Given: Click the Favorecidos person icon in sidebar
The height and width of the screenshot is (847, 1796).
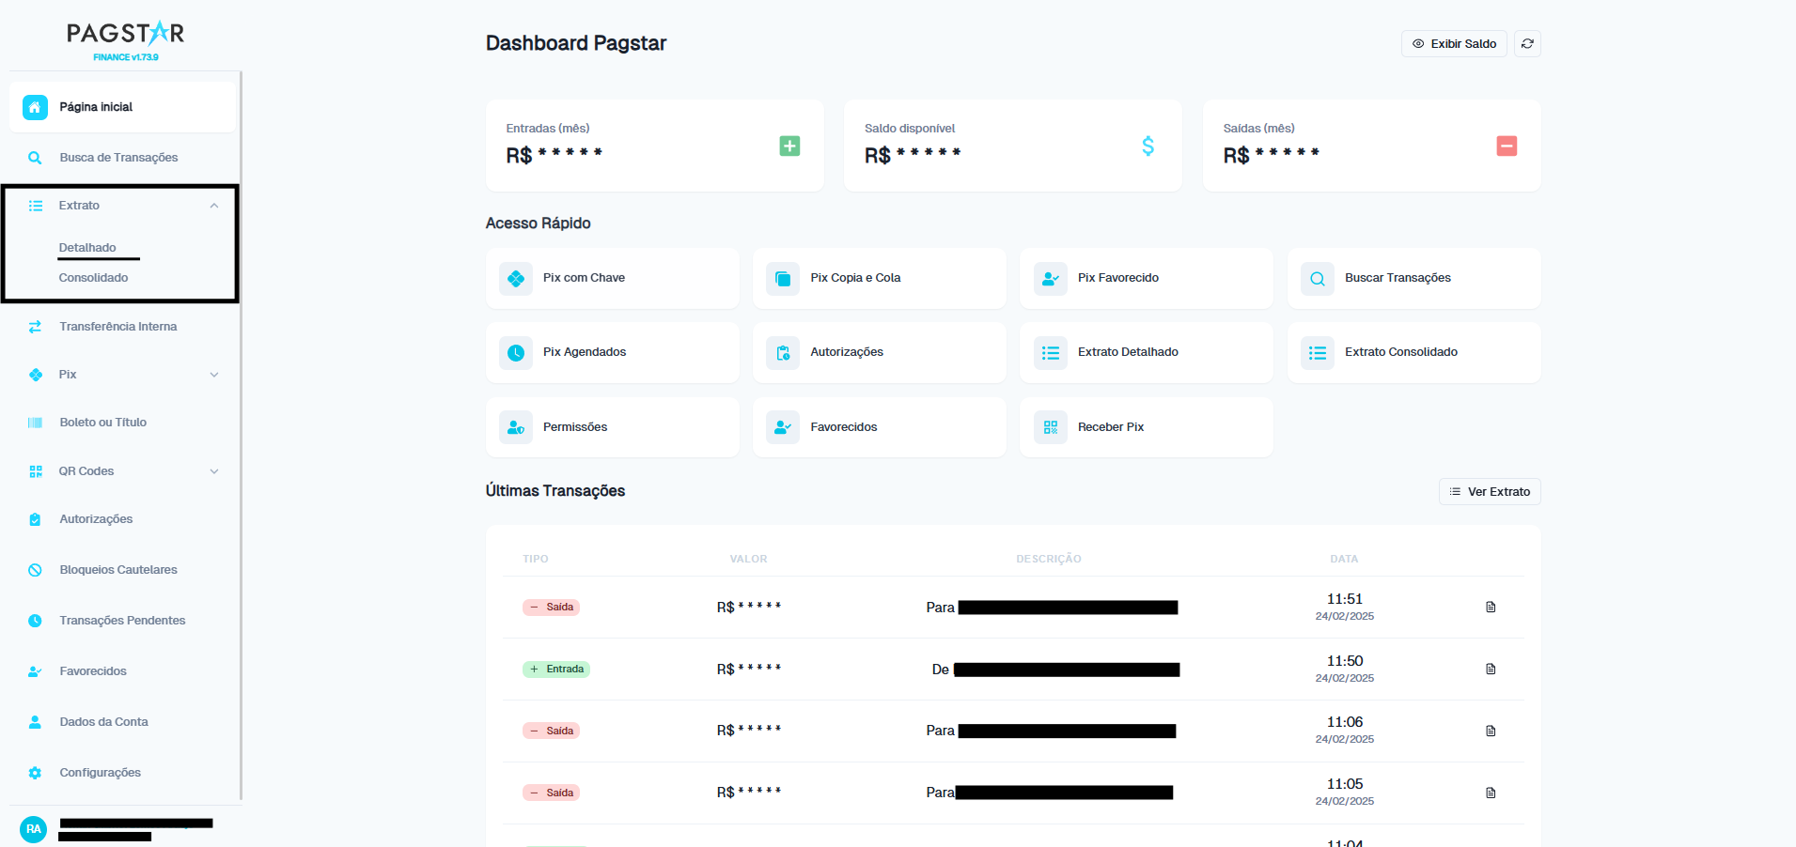Looking at the screenshot, I should click(x=35, y=671).
